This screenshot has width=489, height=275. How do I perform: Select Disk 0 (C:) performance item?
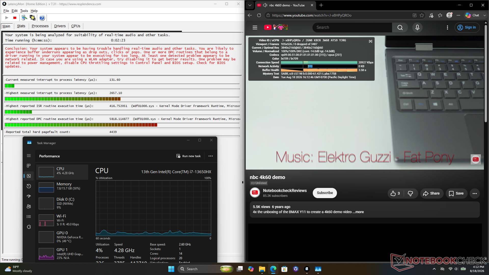[62, 203]
